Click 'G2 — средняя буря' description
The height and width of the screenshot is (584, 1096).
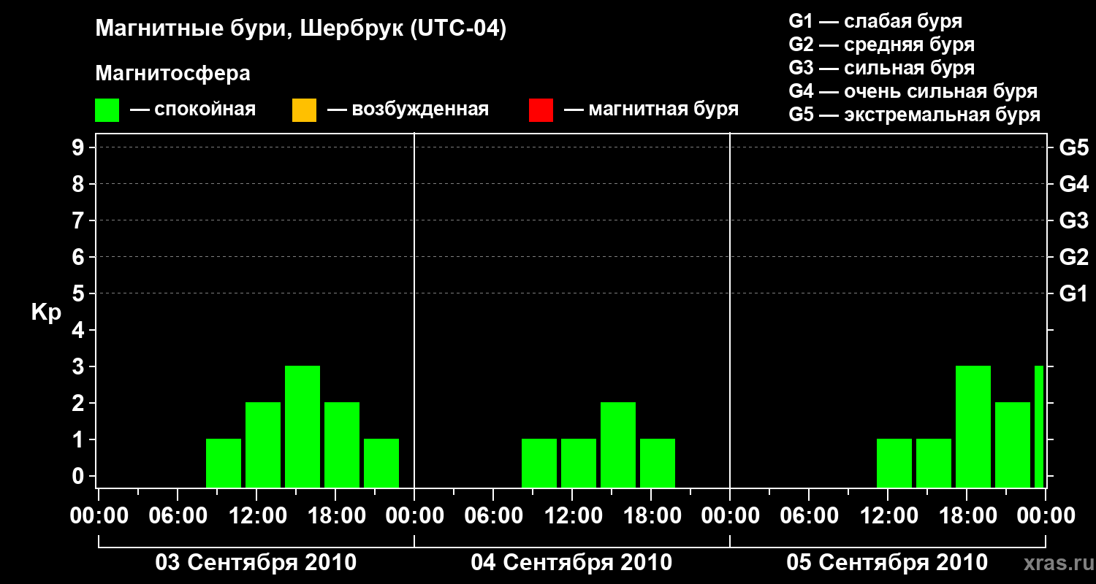click(882, 45)
